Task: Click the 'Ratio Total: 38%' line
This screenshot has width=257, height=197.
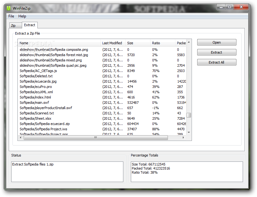Action: [x=145, y=172]
